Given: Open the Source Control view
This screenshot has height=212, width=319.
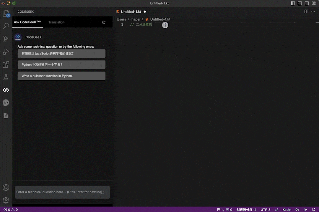Looking at the screenshot, I should coord(6,39).
